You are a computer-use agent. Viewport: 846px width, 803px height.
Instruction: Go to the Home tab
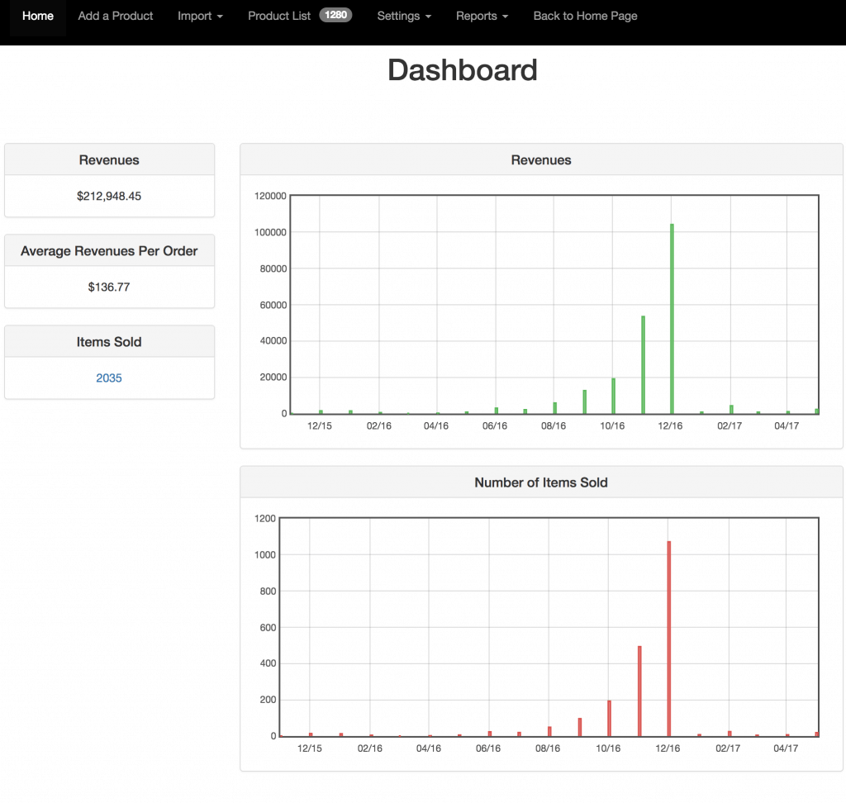click(x=38, y=16)
